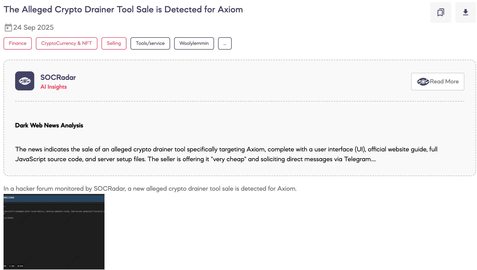Image resolution: width=477 pixels, height=270 pixels.
Task: Click the SOCRadar name text
Action: click(58, 77)
